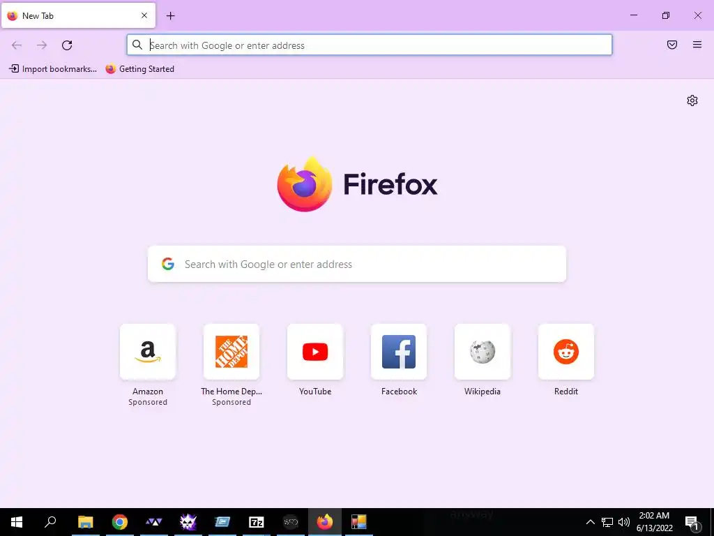This screenshot has height=536, width=714.
Task: Minimize the Firefox window
Action: pyautogui.click(x=633, y=15)
